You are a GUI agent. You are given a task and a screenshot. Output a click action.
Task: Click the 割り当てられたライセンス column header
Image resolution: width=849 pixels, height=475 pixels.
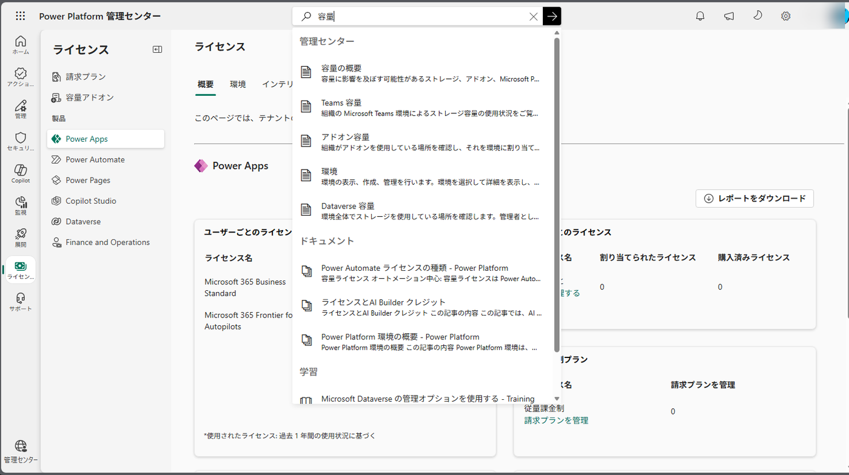[x=648, y=257]
